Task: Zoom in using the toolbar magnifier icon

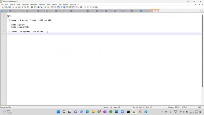Action: point(45,7)
